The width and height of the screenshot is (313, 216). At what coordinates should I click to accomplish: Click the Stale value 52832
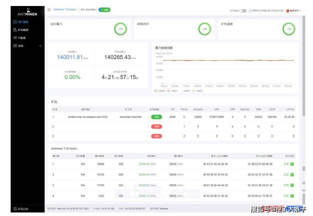click(x=258, y=117)
